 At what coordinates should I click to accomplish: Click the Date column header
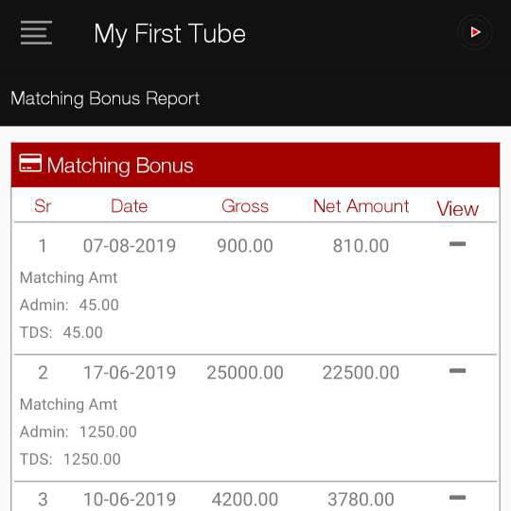pos(129,206)
